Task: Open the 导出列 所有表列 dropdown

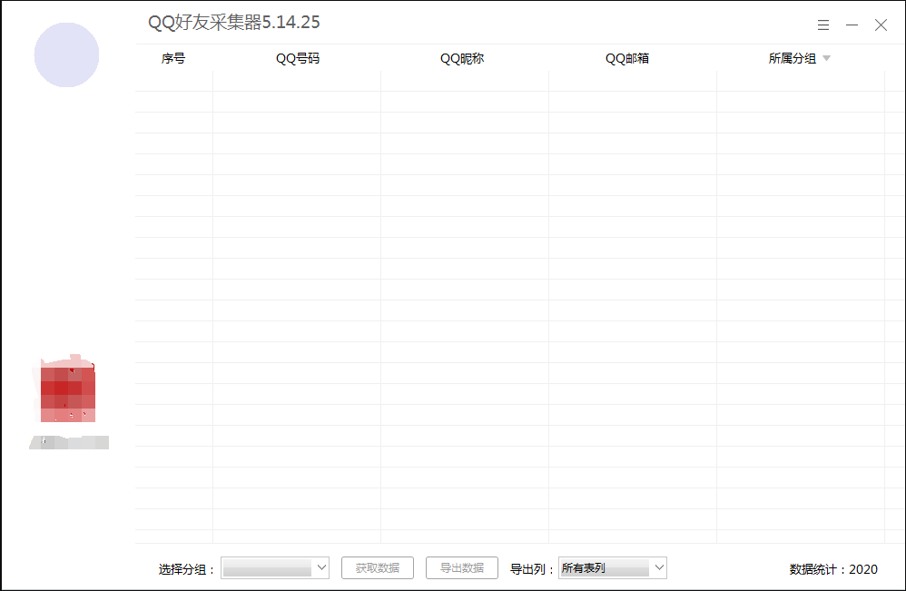Action: [x=613, y=568]
